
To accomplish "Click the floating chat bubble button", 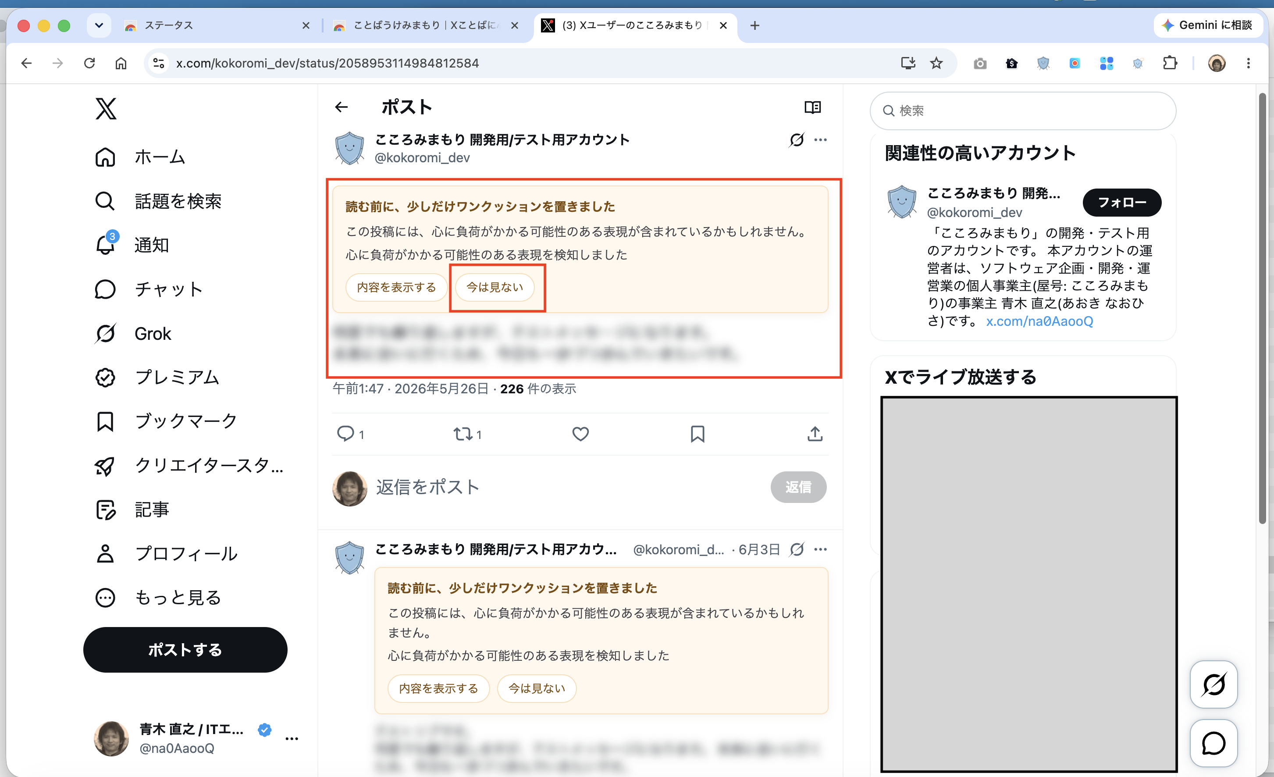I will pyautogui.click(x=1214, y=743).
